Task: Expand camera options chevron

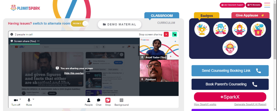Action: [20, 99]
